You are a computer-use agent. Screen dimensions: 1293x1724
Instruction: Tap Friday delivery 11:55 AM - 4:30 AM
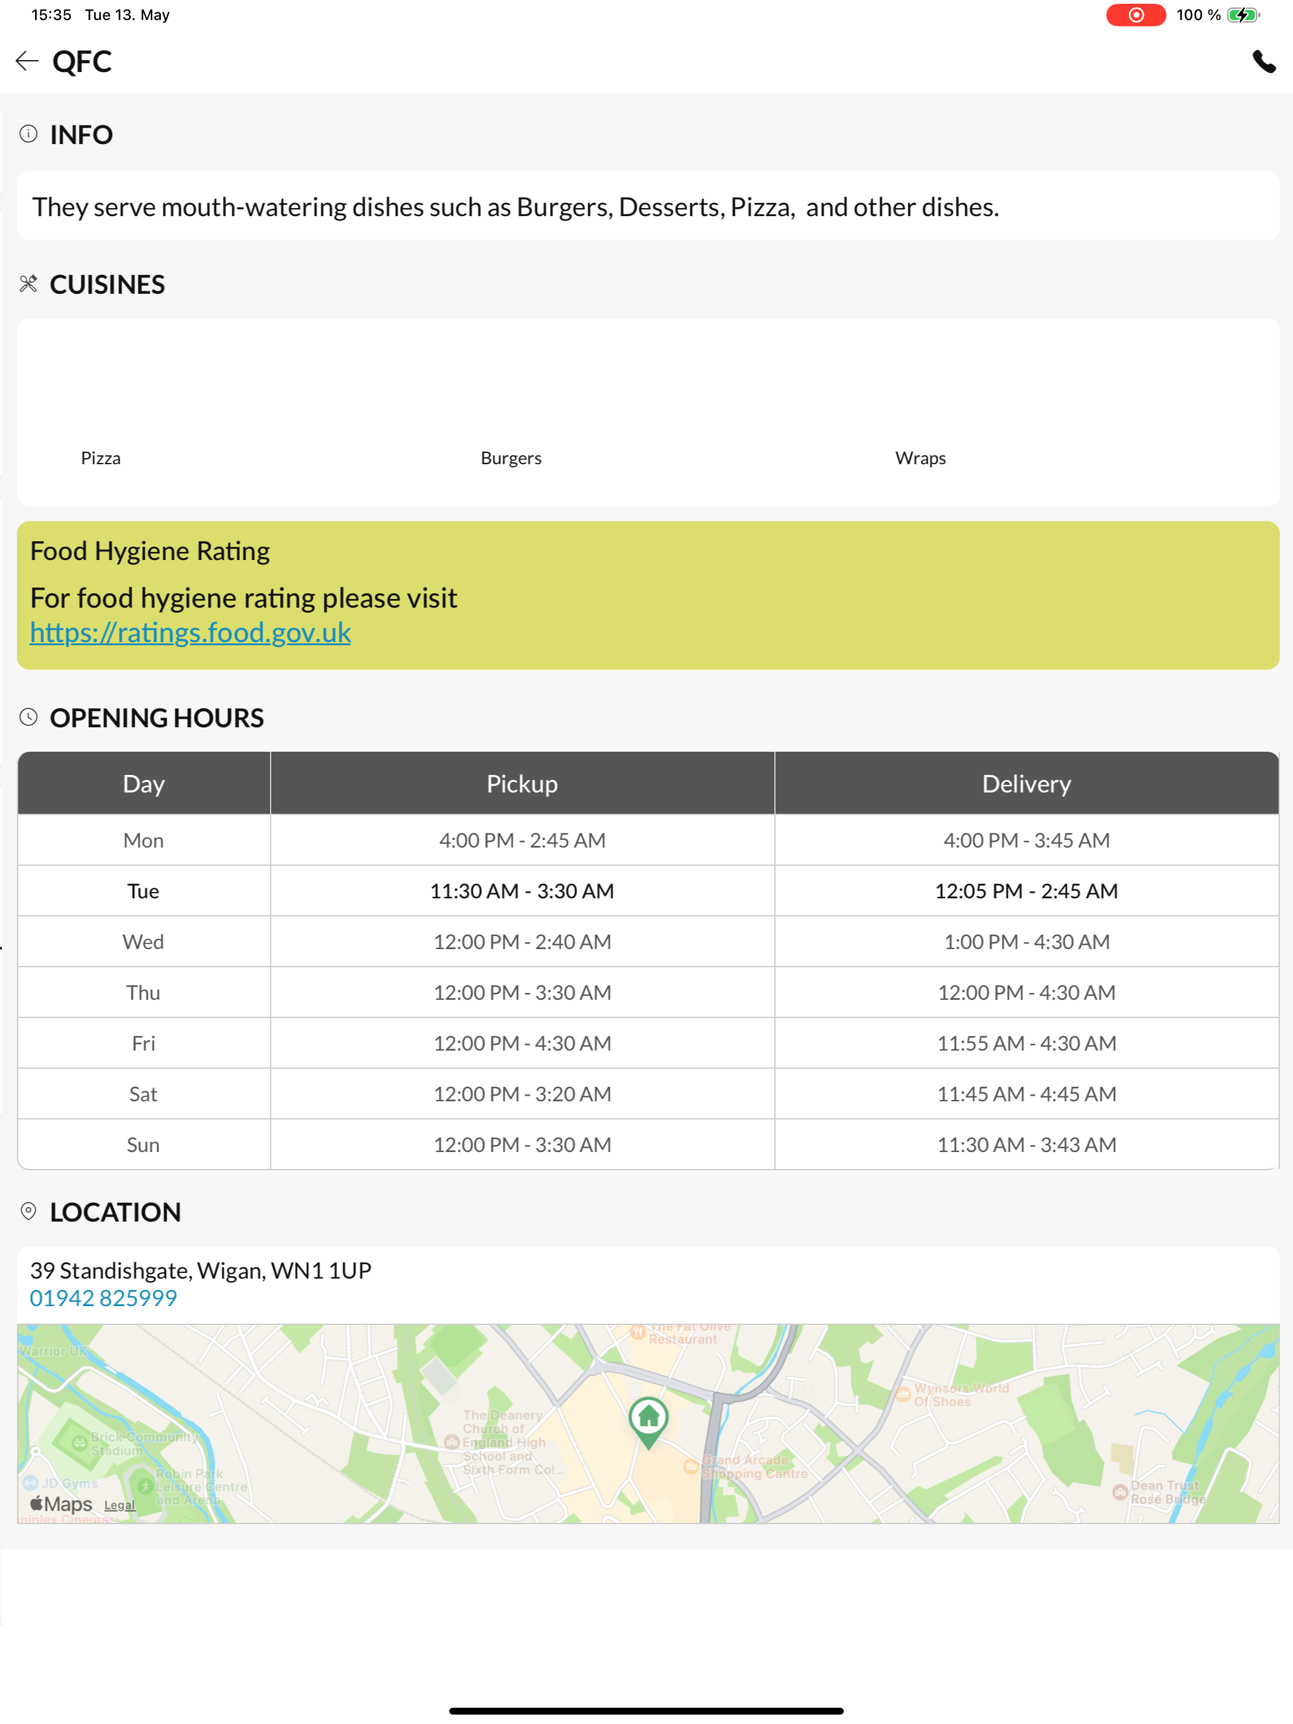coord(1027,1043)
